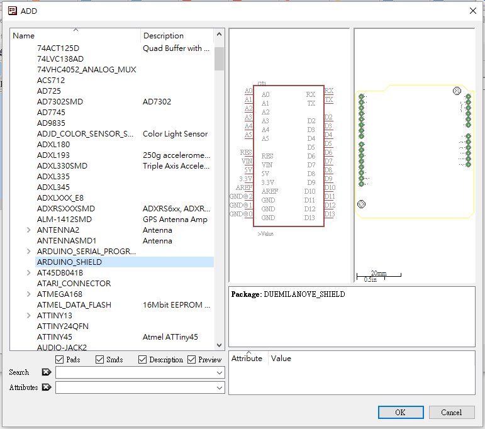Open the Search field dropdown arrow
The image size is (485, 429).
[x=219, y=373]
